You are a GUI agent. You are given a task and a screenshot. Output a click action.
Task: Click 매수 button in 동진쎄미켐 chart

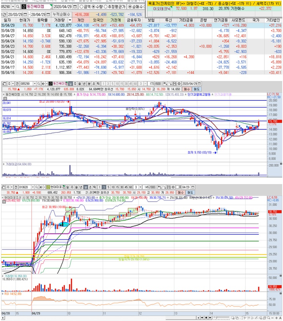(187, 89)
